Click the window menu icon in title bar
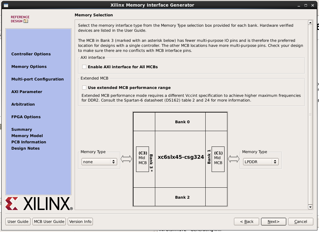 click(x=6, y=5)
